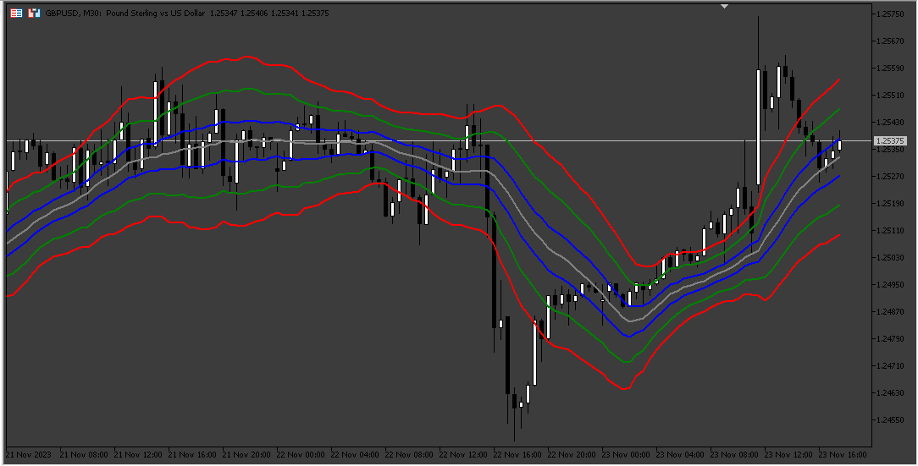Image resolution: width=918 pixels, height=466 pixels.
Task: Click the 1.25270 price scale label
Action: (x=890, y=177)
